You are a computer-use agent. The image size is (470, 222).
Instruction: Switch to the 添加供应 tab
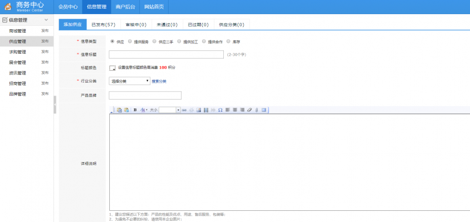(73, 25)
